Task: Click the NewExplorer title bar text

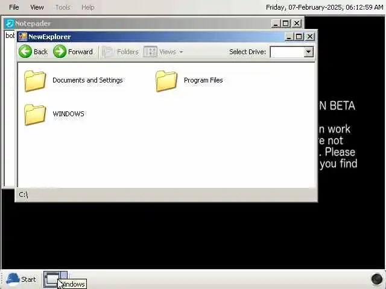Action: coord(49,37)
